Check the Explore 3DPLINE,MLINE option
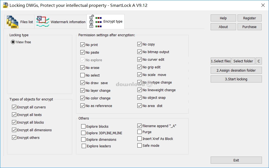 (x=83, y=133)
